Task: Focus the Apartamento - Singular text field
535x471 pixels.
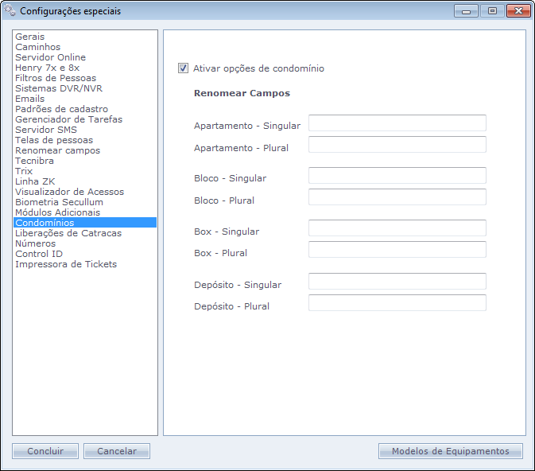Action: (x=397, y=123)
